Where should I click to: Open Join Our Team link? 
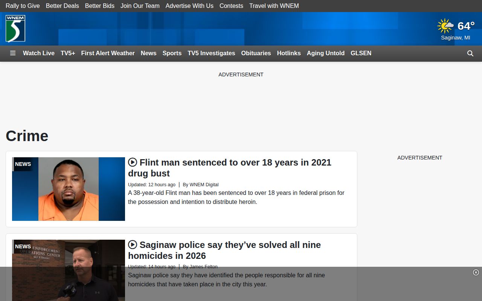click(140, 6)
